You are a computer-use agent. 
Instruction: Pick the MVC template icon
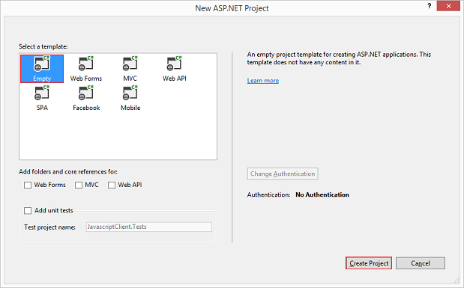tap(130, 69)
